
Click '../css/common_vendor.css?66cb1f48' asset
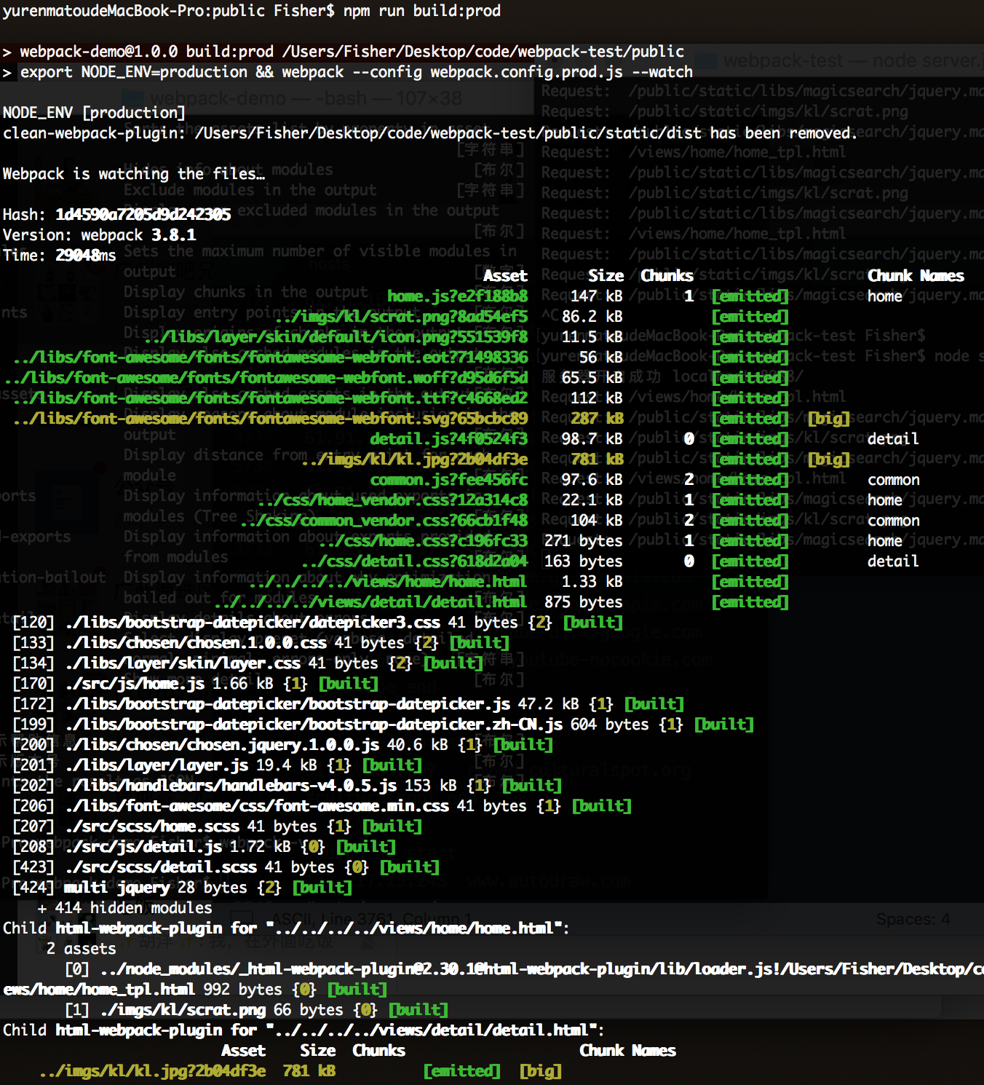(x=384, y=521)
